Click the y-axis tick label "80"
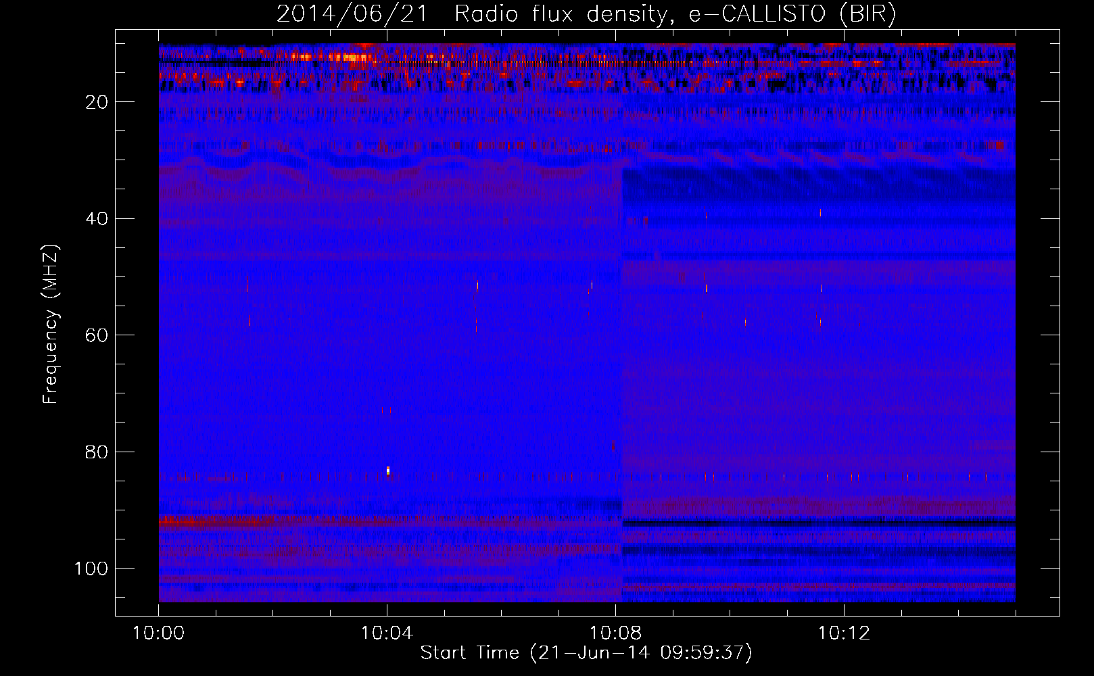 (97, 452)
